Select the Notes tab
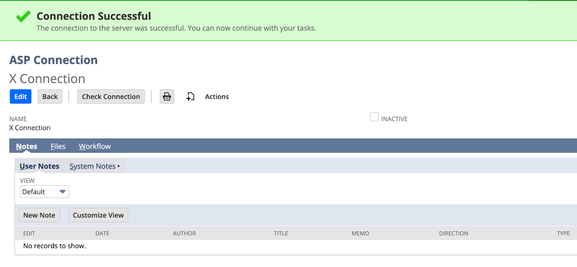This screenshot has width=577, height=267. (x=27, y=146)
